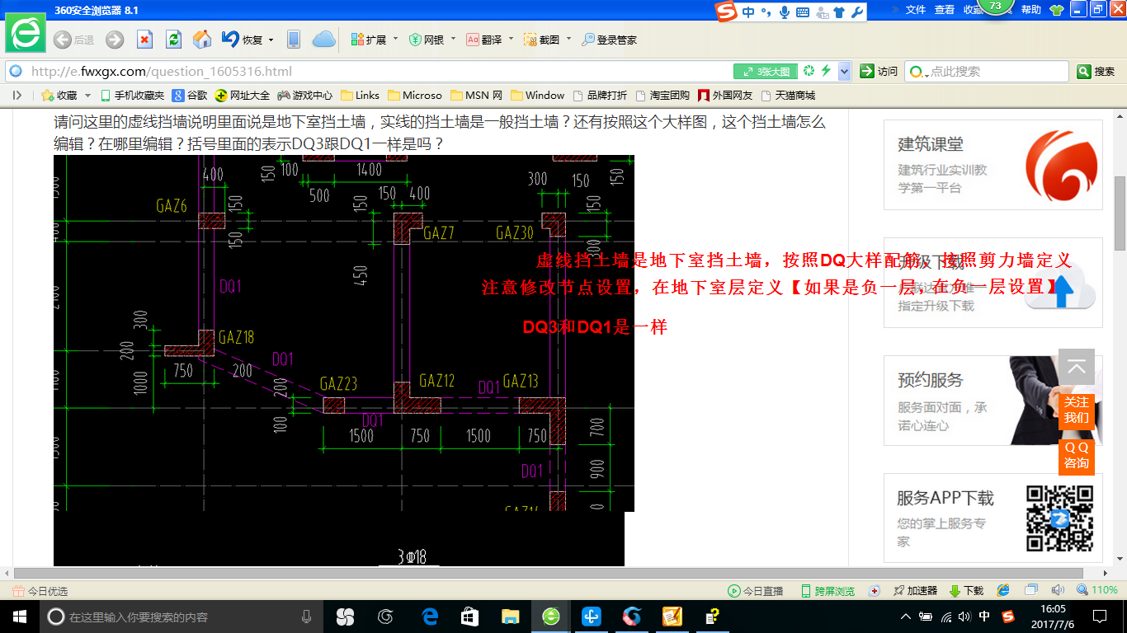Click the forward navigation arrow
Screen dimensions: 1127x633
pos(115,40)
